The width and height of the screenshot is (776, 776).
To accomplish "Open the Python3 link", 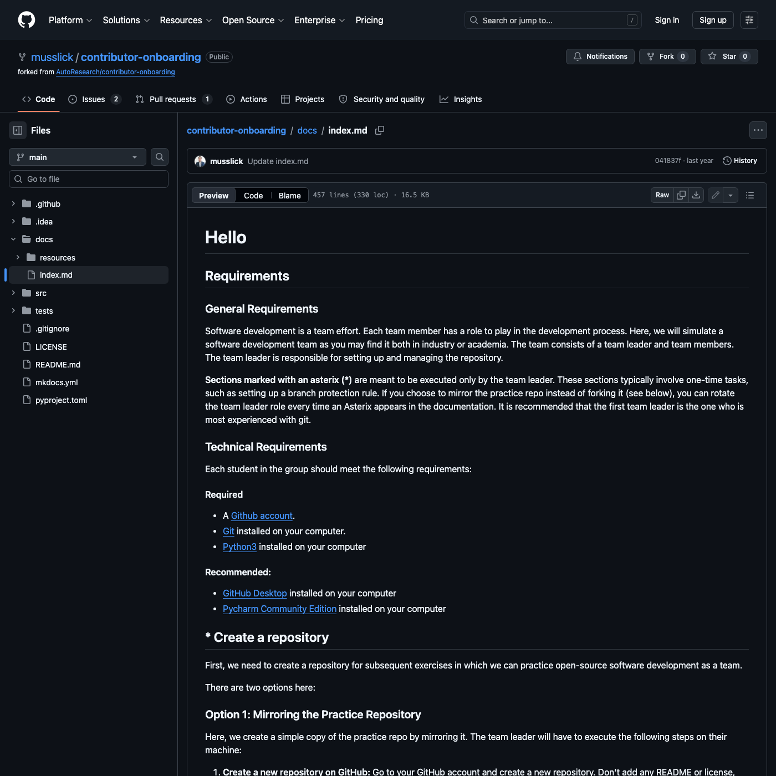I will pos(239,547).
